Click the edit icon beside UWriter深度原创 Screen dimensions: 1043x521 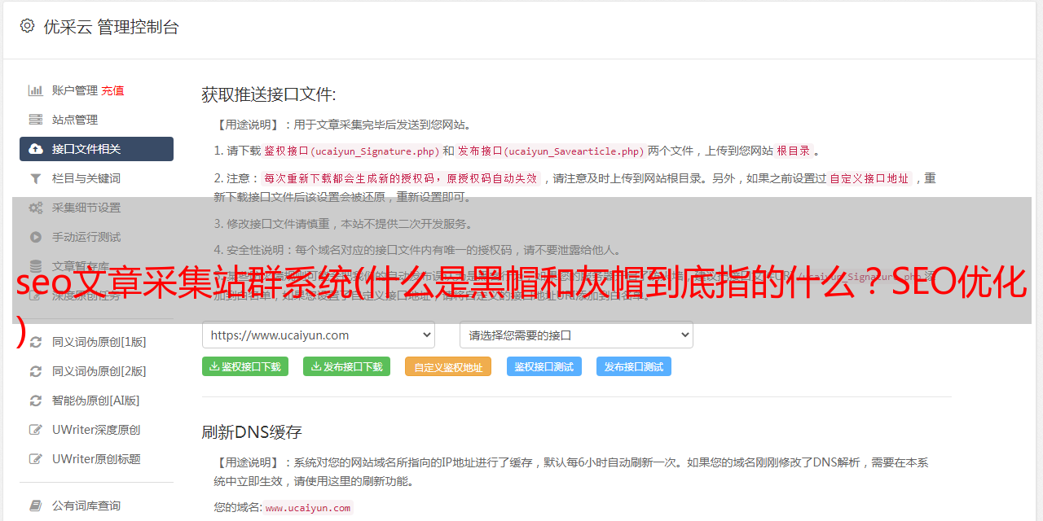coord(36,430)
